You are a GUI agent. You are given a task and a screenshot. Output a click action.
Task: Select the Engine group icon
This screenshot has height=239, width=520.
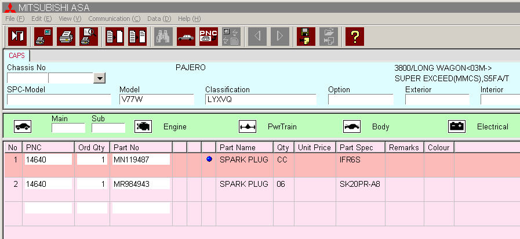[143, 126]
